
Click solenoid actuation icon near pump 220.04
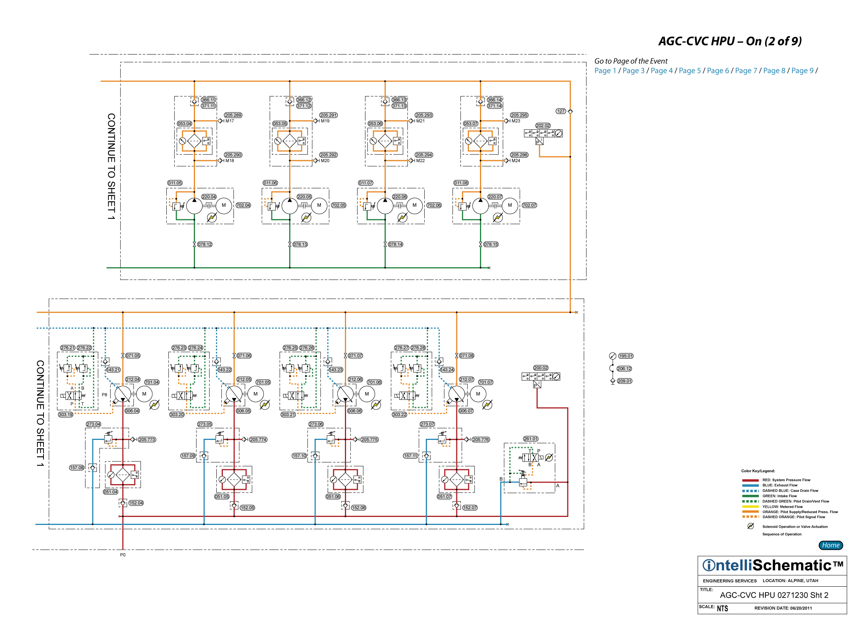[x=212, y=218]
